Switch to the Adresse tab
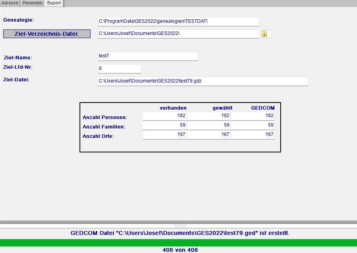This screenshot has width=357, height=253. [10, 3]
